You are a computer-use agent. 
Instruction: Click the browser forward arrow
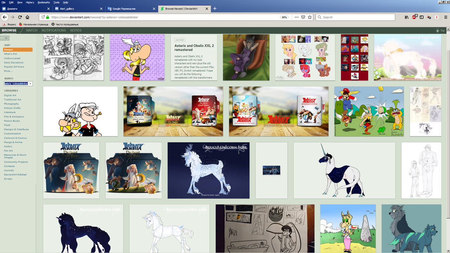[12, 17]
